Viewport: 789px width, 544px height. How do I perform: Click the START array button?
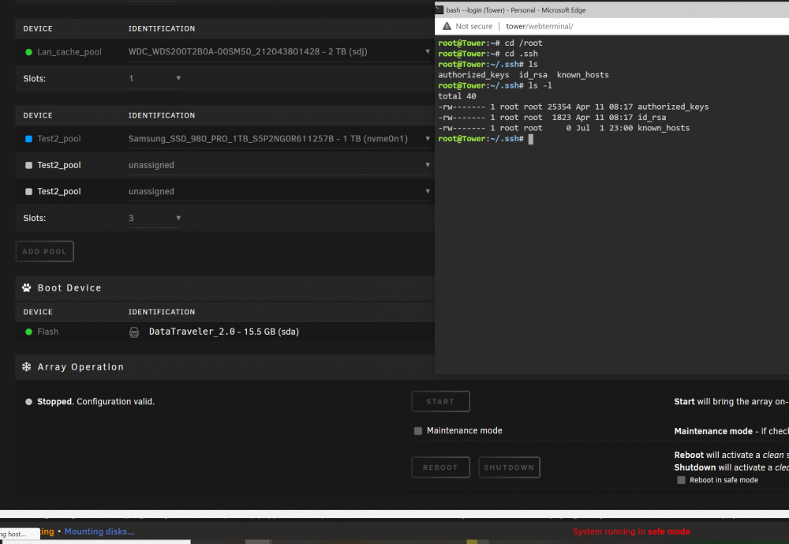[440, 401]
